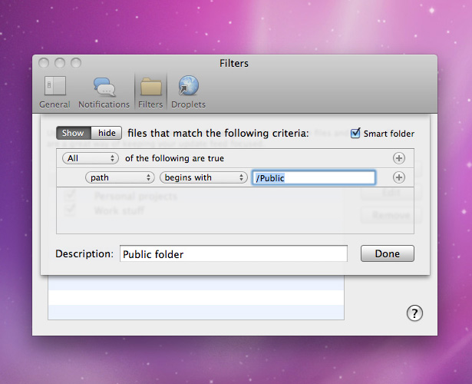
Task: Open the All match dropdown
Action: point(91,158)
